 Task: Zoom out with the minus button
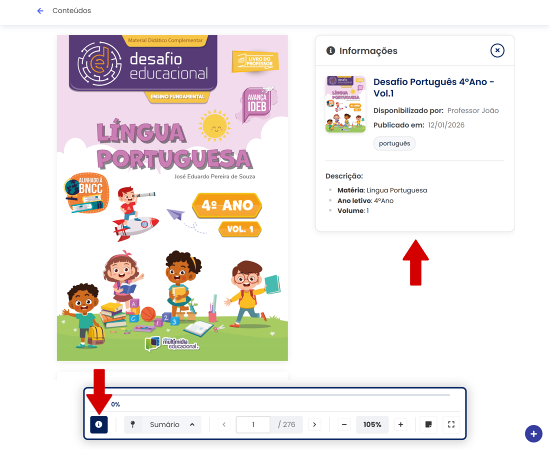[x=344, y=424]
